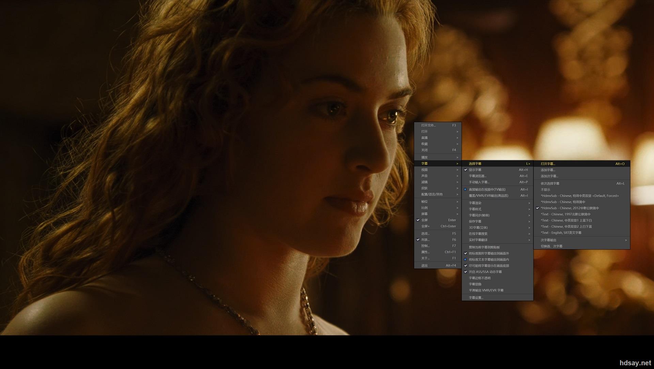Open 控制... (F7) panel
Screen dimensions: 654x369
(438, 246)
